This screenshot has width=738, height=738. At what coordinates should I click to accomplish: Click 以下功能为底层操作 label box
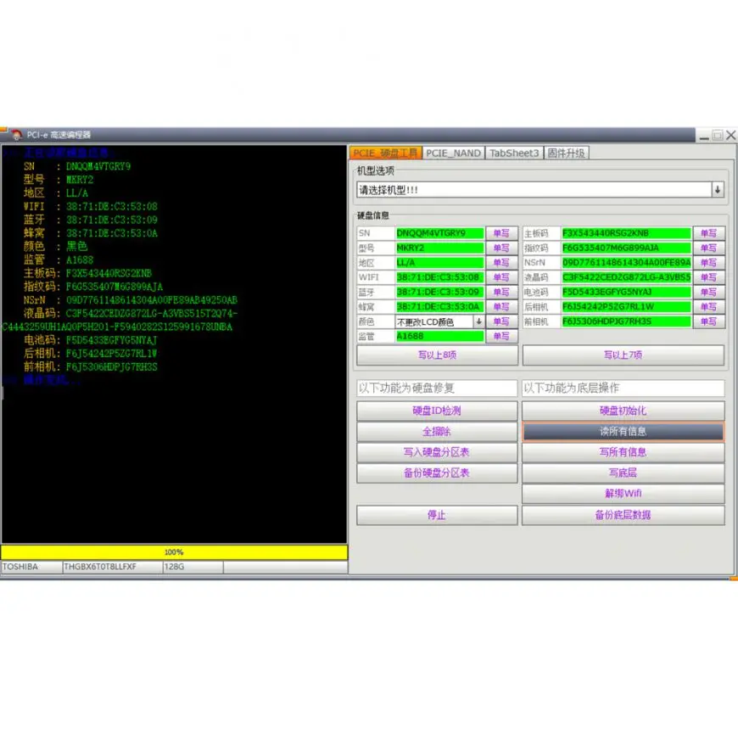pos(623,389)
